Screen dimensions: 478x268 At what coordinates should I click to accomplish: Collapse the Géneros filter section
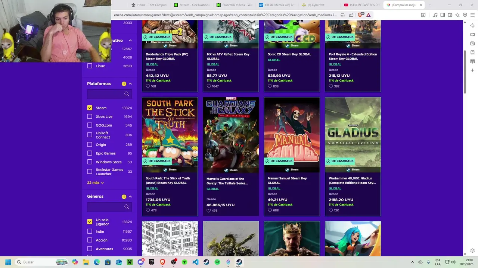(130, 197)
